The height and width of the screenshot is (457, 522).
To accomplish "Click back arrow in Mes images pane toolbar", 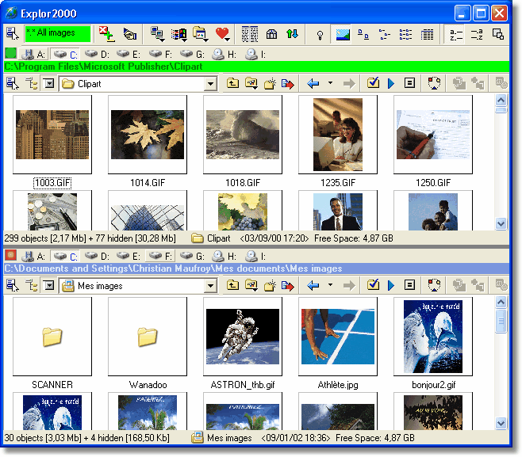I will pyautogui.click(x=313, y=285).
